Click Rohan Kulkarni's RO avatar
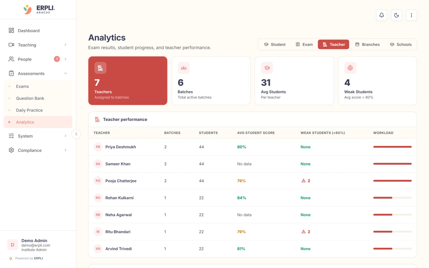The width and height of the screenshot is (429, 268). [x=98, y=198]
